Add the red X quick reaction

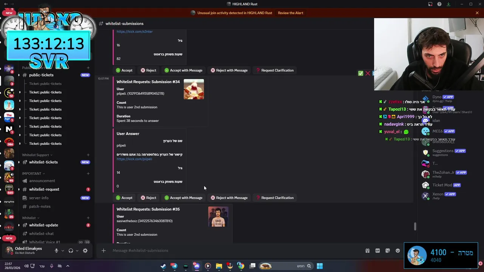tap(368, 73)
